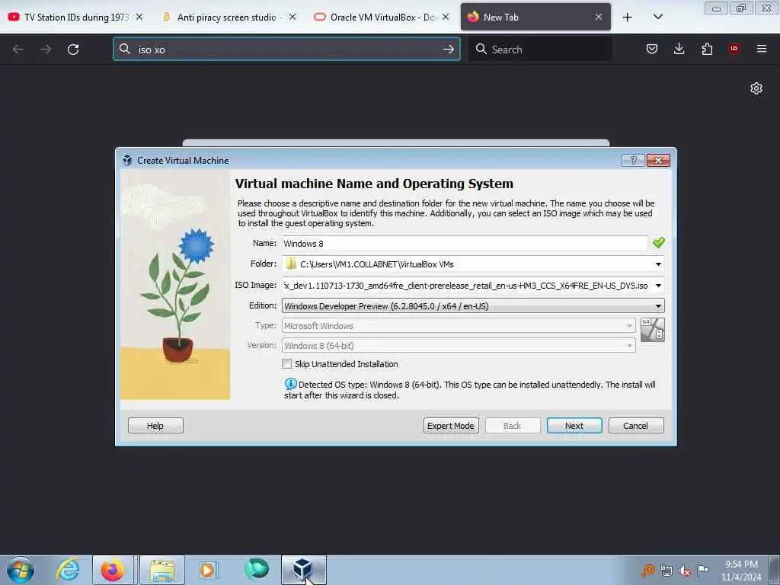Image resolution: width=780 pixels, height=585 pixels.
Task: Click into the Name text field
Action: point(464,243)
